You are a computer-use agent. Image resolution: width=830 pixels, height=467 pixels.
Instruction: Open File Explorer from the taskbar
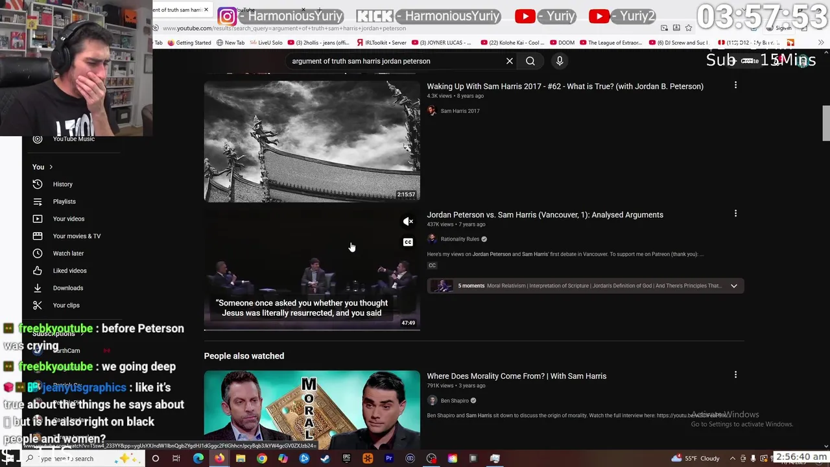pyautogui.click(x=241, y=459)
